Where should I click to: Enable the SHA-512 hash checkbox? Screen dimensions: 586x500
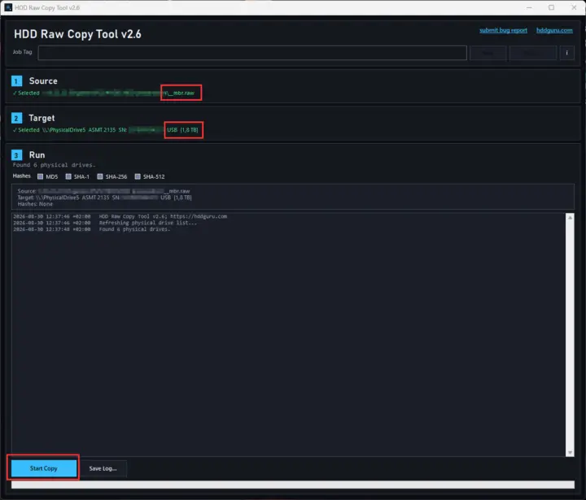(x=138, y=176)
